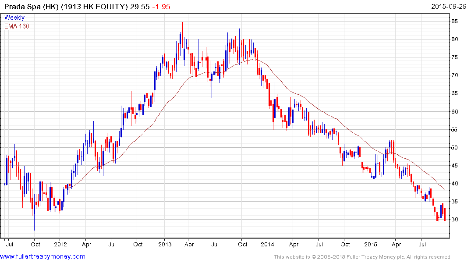Click the date 2015-09-29 in the corner
This screenshot has height=263, width=471.
pyautogui.click(x=449, y=6)
